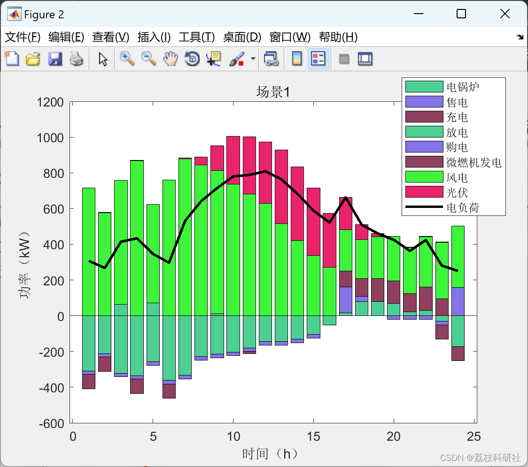The image size is (528, 467).
Task: Save the figure with floppy disk icon
Action: point(55,59)
